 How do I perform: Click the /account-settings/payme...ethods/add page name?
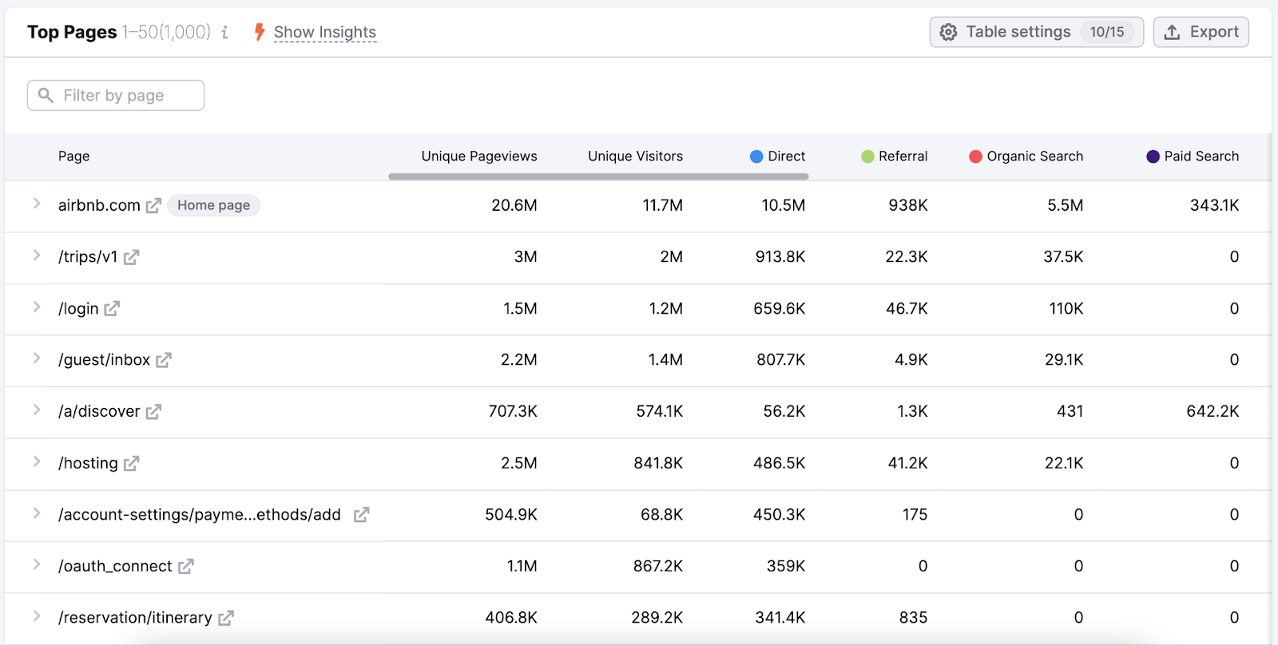pos(200,515)
